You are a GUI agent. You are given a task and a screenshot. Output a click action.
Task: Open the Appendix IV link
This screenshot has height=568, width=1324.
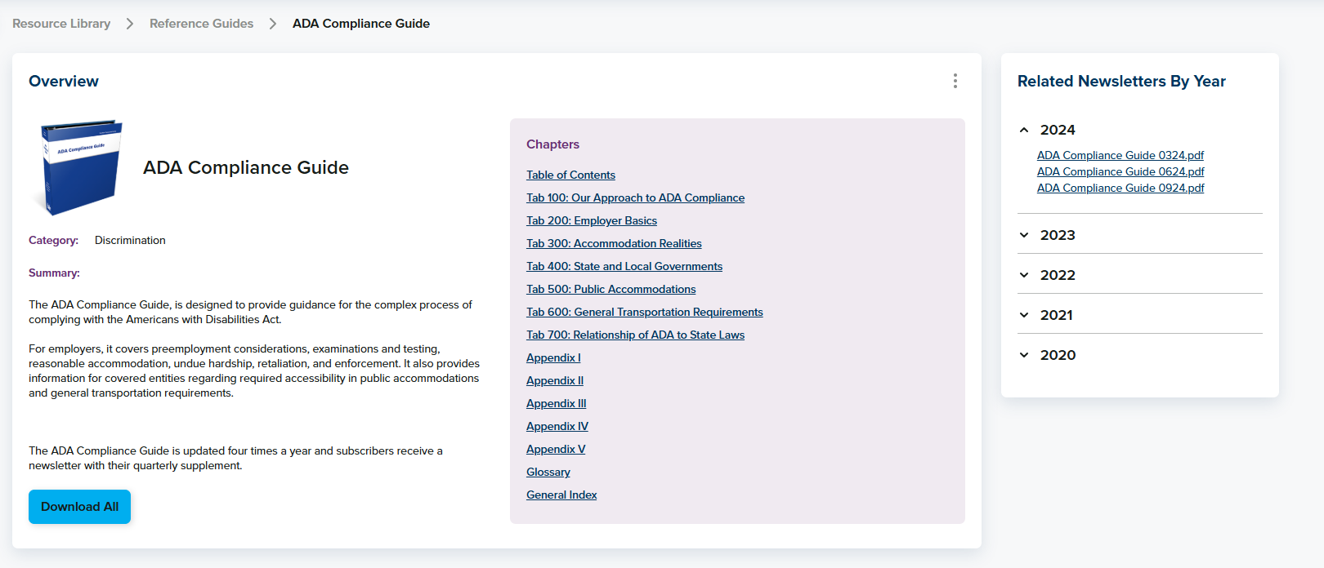pos(557,426)
